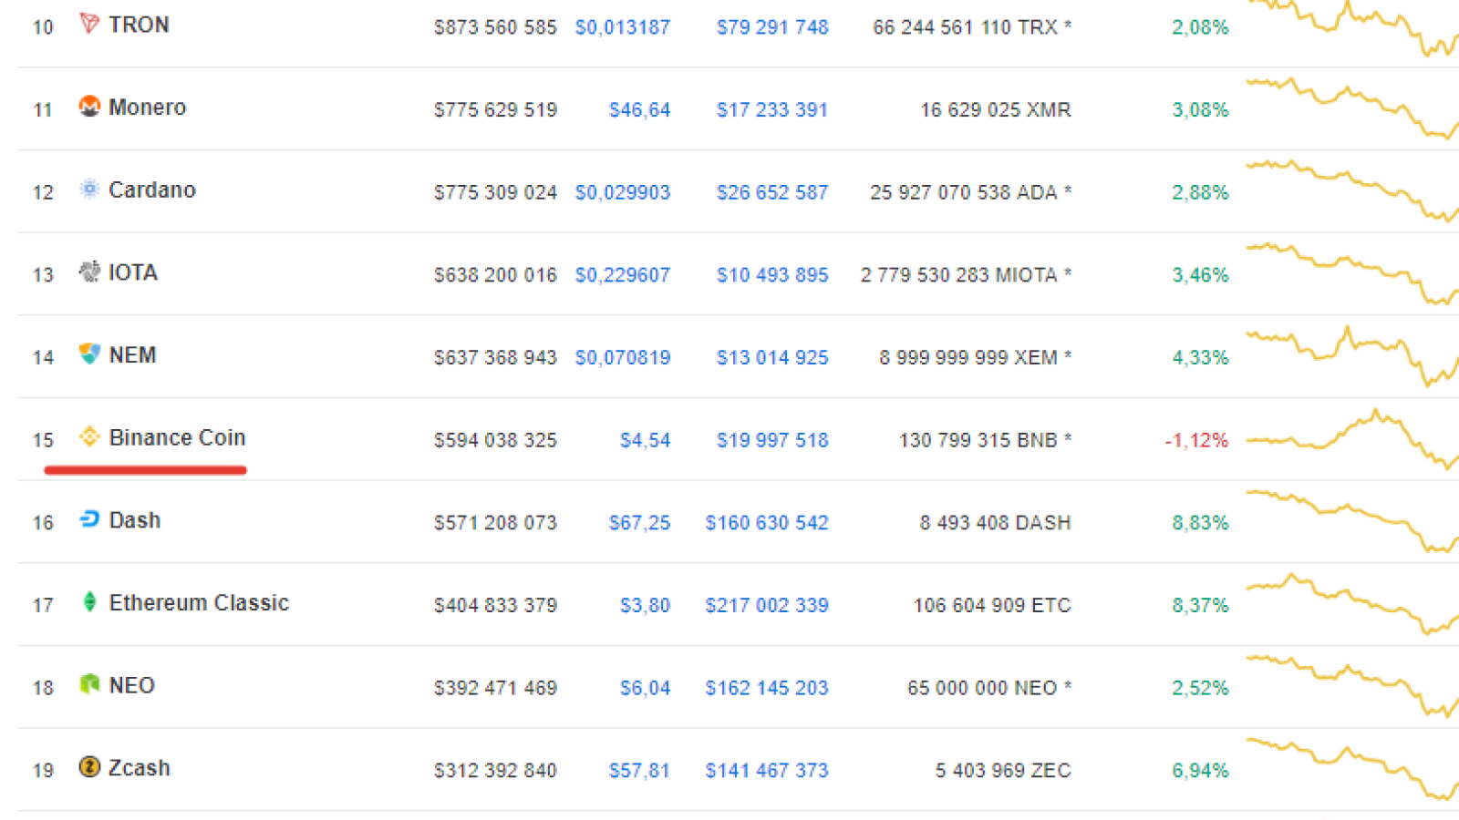
Task: Click the Cardano coin logo icon
Action: [88, 190]
